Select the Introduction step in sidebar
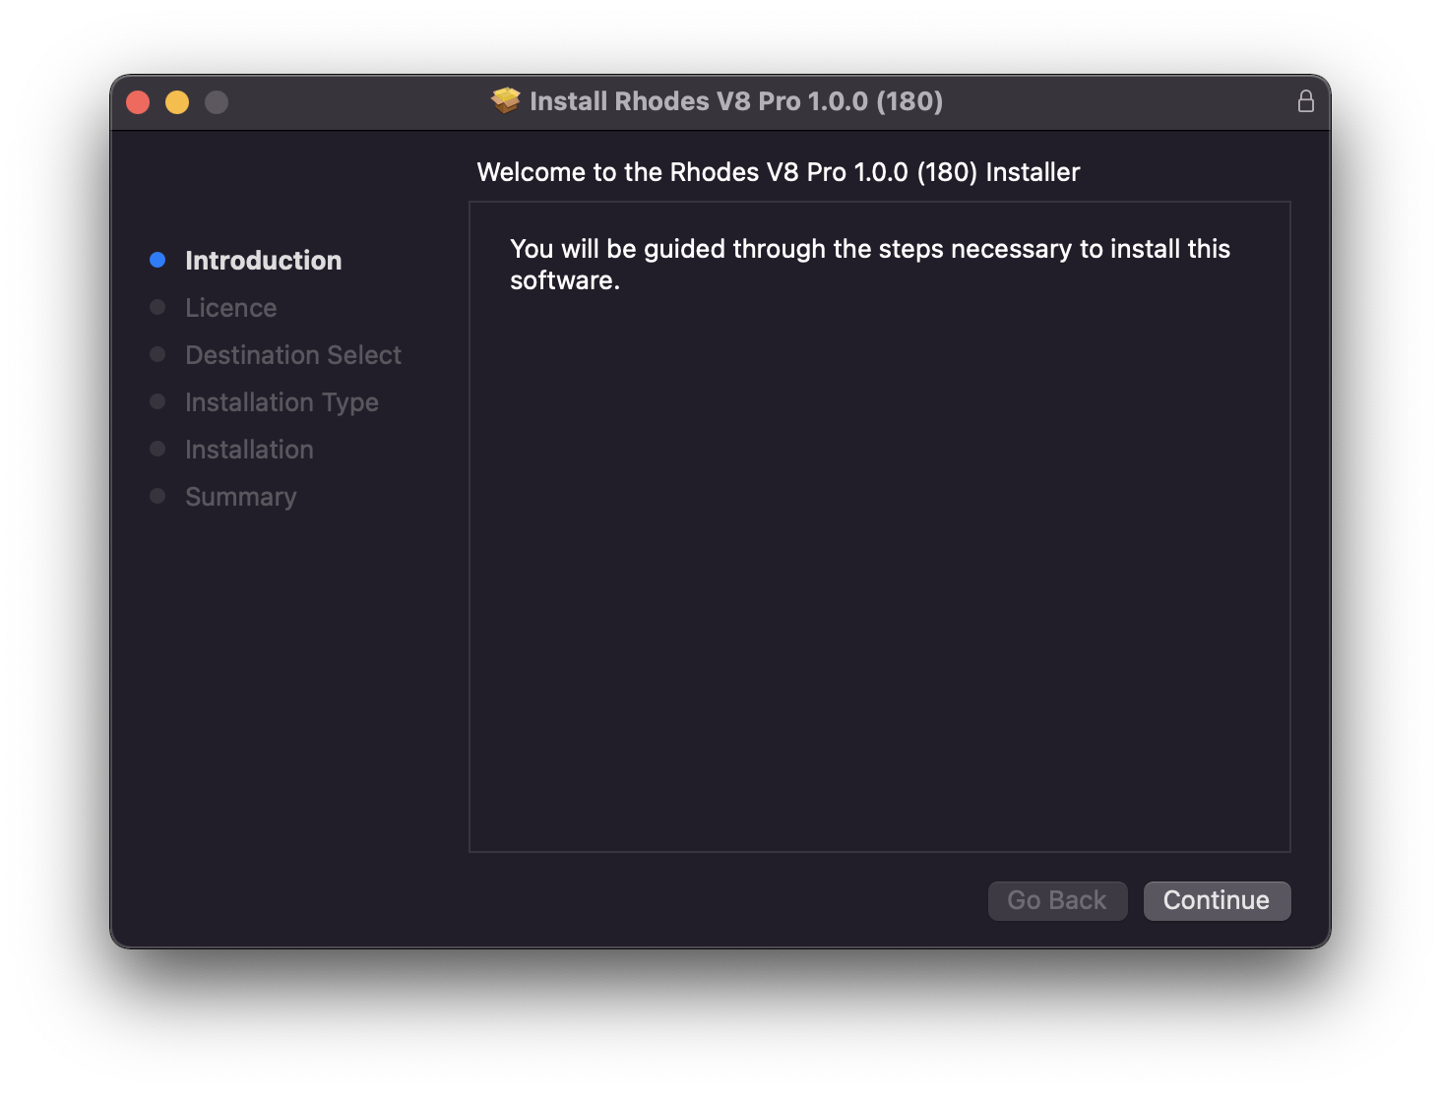The width and height of the screenshot is (1441, 1094). coord(263,261)
